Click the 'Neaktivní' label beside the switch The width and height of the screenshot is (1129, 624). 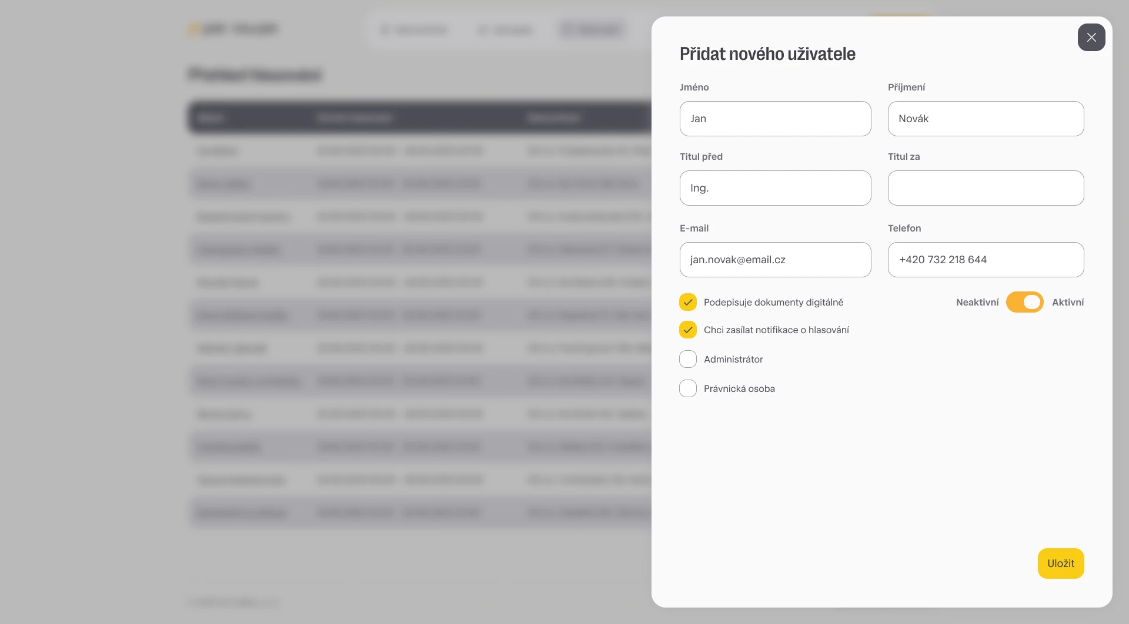tap(977, 302)
